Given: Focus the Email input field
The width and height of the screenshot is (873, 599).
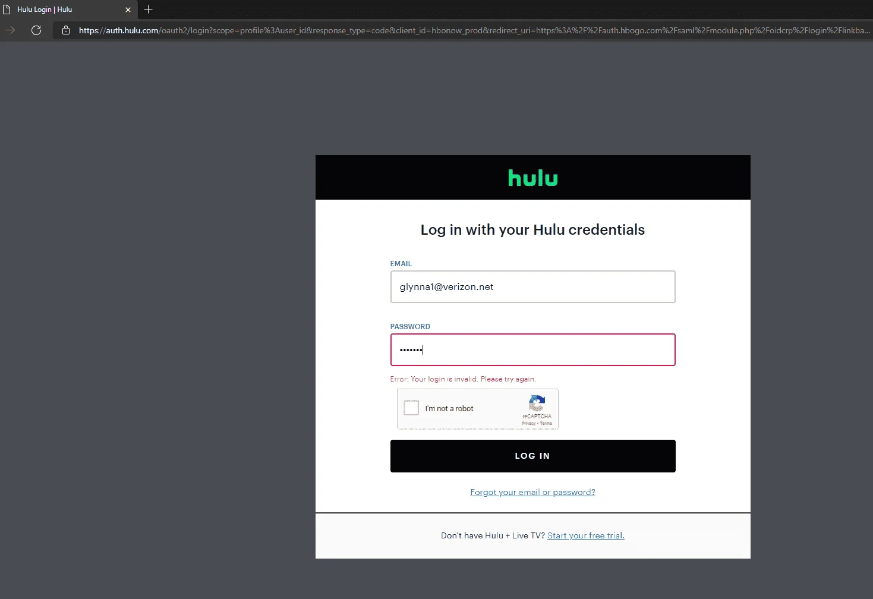Looking at the screenshot, I should 533,287.
